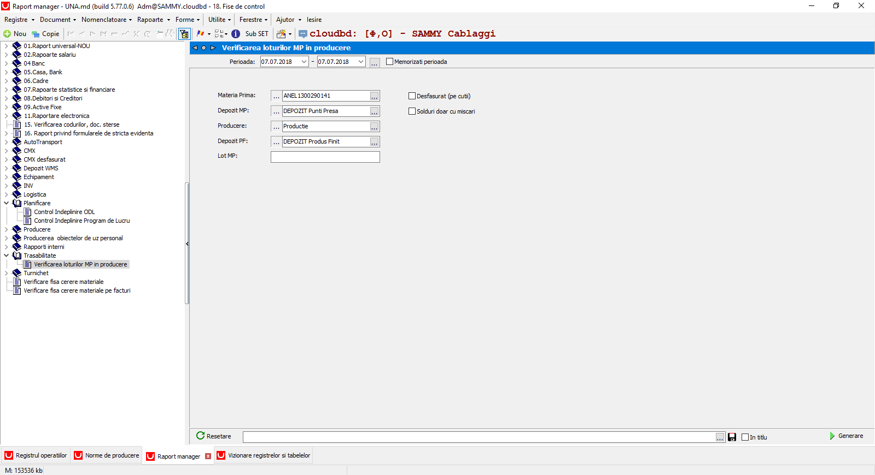Check Solduri doar cu miscari option
Image resolution: width=875 pixels, height=475 pixels.
pos(412,111)
